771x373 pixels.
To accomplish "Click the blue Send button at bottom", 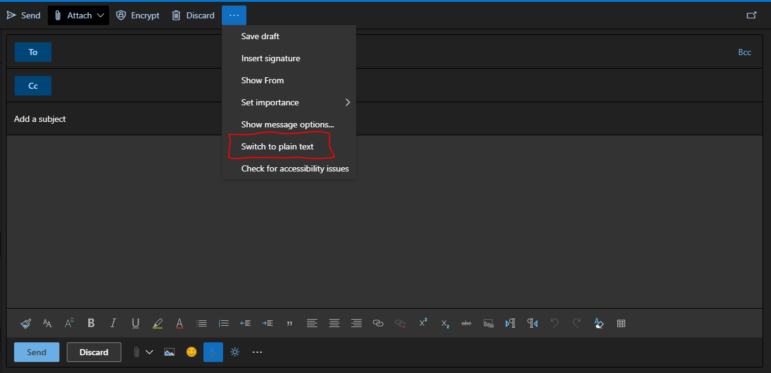I will 37,352.
